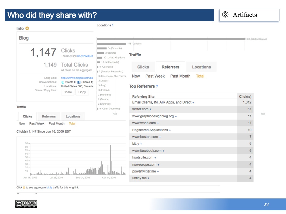
Task: Open the Locations tab above Top Referrers
Action: (x=201, y=67)
